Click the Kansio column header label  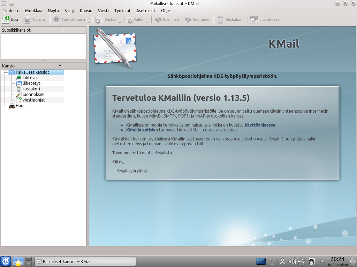click(8, 66)
